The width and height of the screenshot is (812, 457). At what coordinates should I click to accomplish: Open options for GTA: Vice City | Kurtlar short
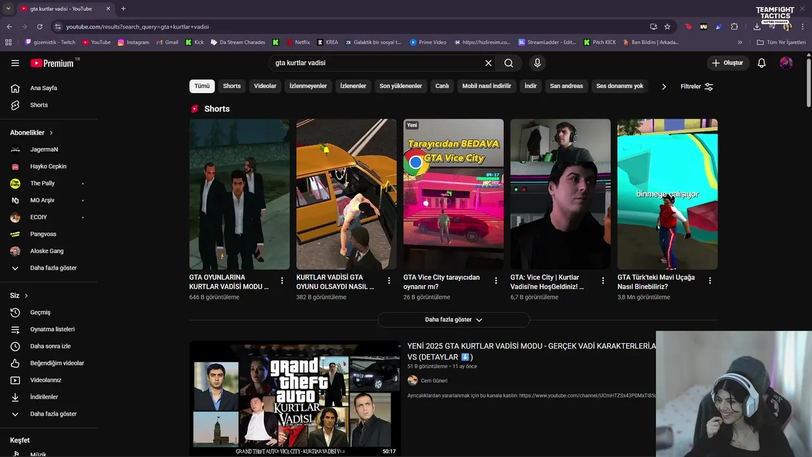coord(603,281)
